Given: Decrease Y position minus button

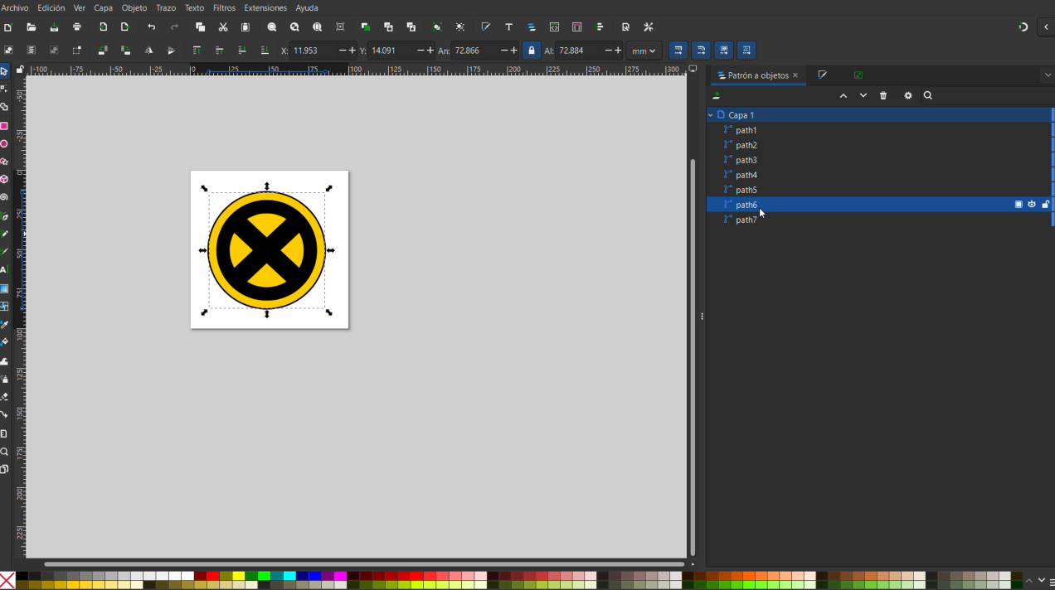Looking at the screenshot, I should [x=421, y=51].
